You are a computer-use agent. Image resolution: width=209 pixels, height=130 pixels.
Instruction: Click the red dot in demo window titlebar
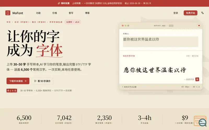click(x=199, y=25)
